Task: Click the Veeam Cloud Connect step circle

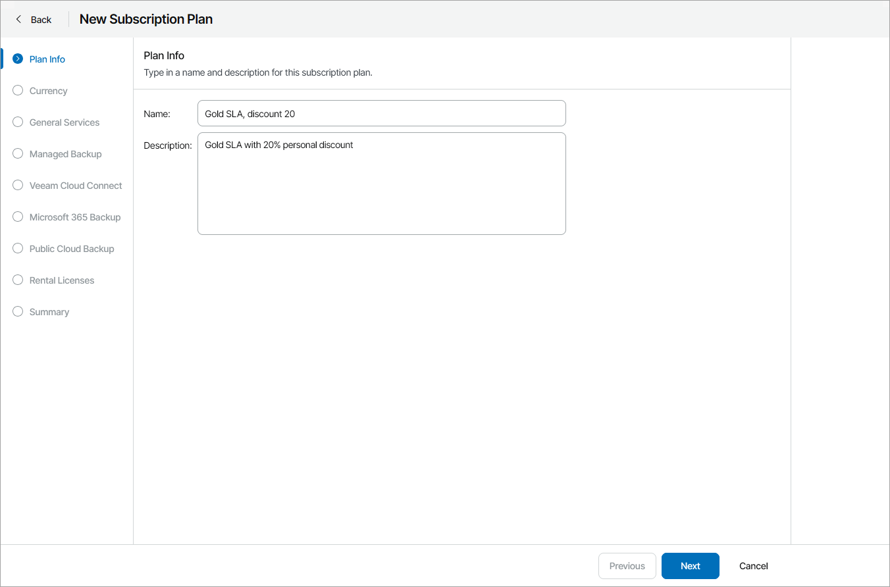Action: [x=18, y=185]
